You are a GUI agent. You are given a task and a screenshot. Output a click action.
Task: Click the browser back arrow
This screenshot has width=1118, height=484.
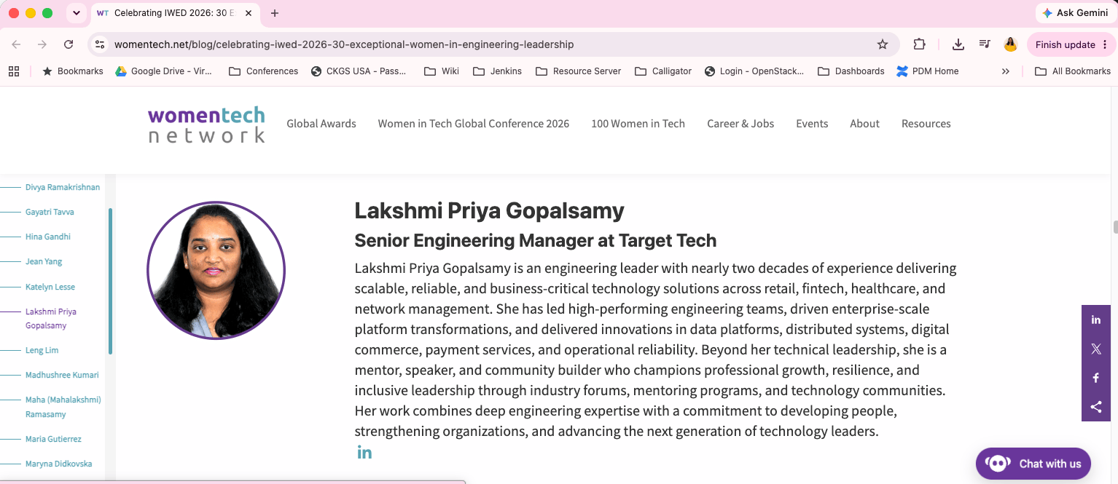point(16,44)
